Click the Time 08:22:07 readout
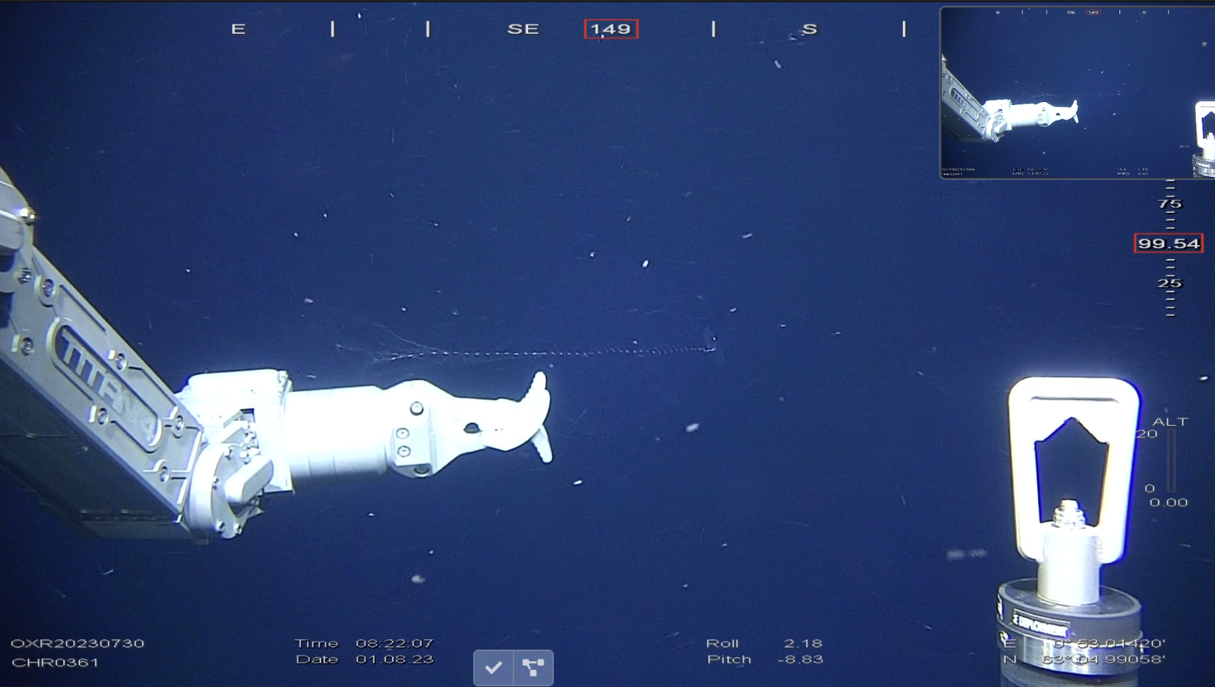1215x687 pixels. point(394,643)
